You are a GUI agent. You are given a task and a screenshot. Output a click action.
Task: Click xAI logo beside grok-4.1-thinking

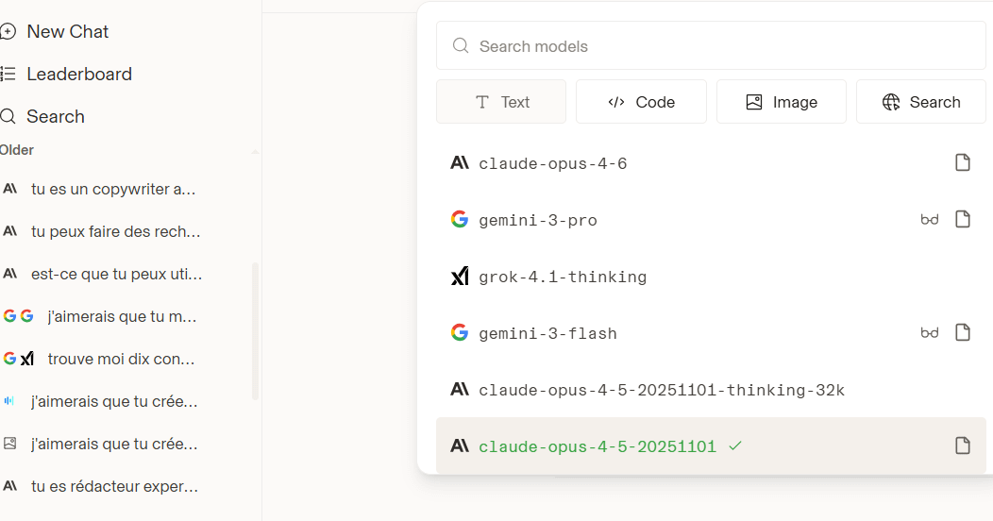pos(460,276)
